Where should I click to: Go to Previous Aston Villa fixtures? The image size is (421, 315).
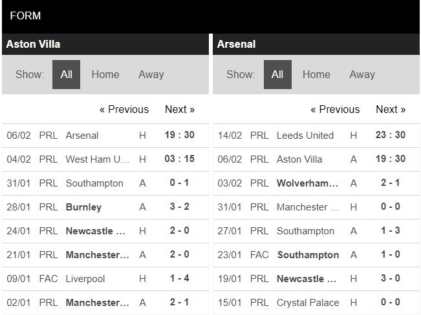click(x=124, y=109)
